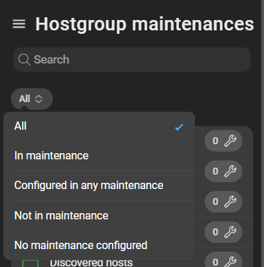
Task: Click the Hostgroup maintenances title
Action: tap(144, 24)
